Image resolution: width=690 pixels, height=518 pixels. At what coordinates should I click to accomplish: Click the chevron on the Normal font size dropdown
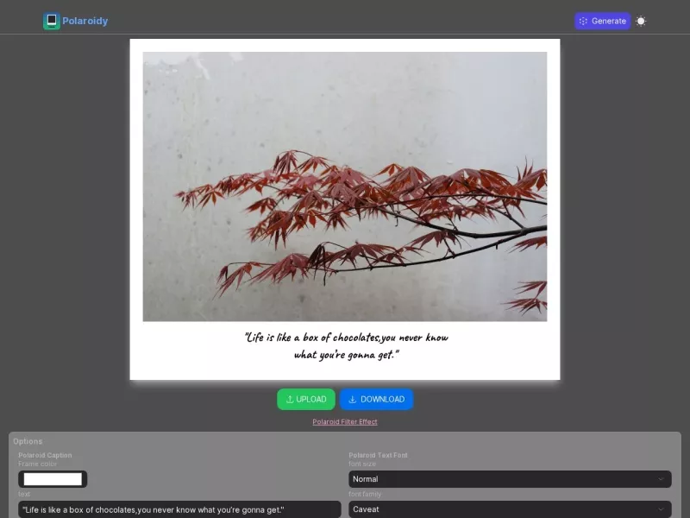pos(661,479)
